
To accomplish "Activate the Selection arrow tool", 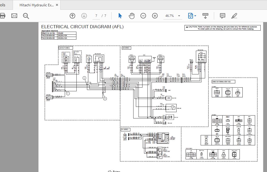I will click(x=120, y=16).
